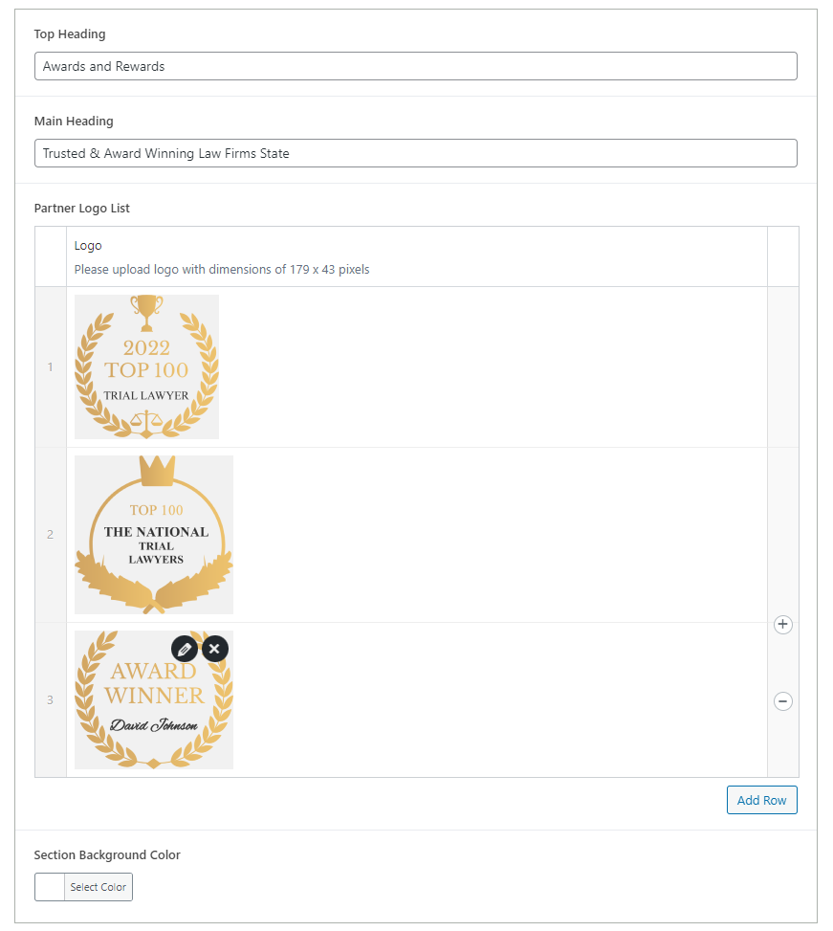Click the Main Heading label
833x931 pixels.
coord(74,122)
